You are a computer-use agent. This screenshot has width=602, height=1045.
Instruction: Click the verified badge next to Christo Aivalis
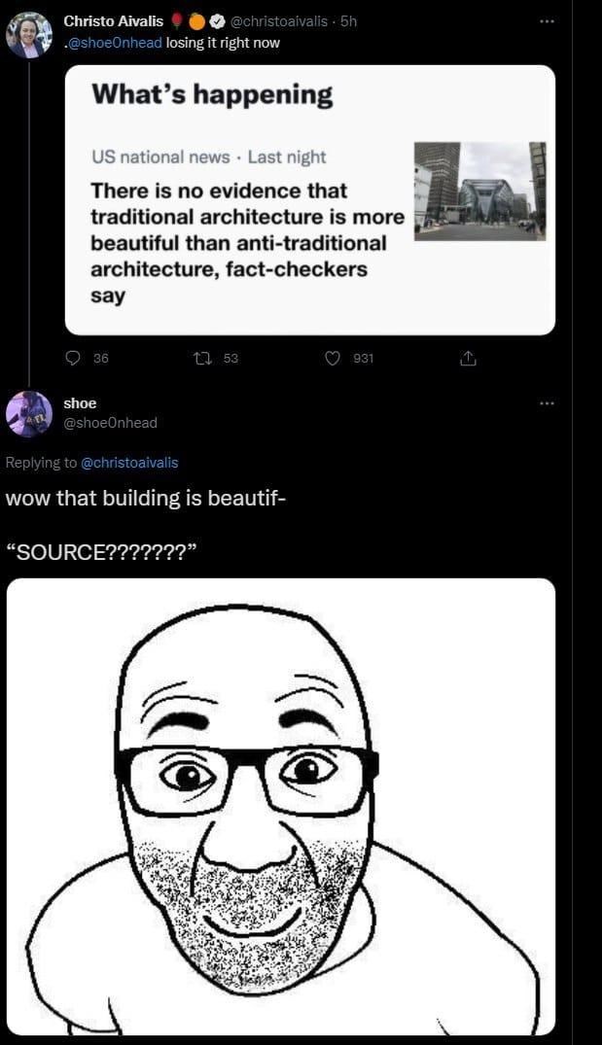click(x=217, y=21)
